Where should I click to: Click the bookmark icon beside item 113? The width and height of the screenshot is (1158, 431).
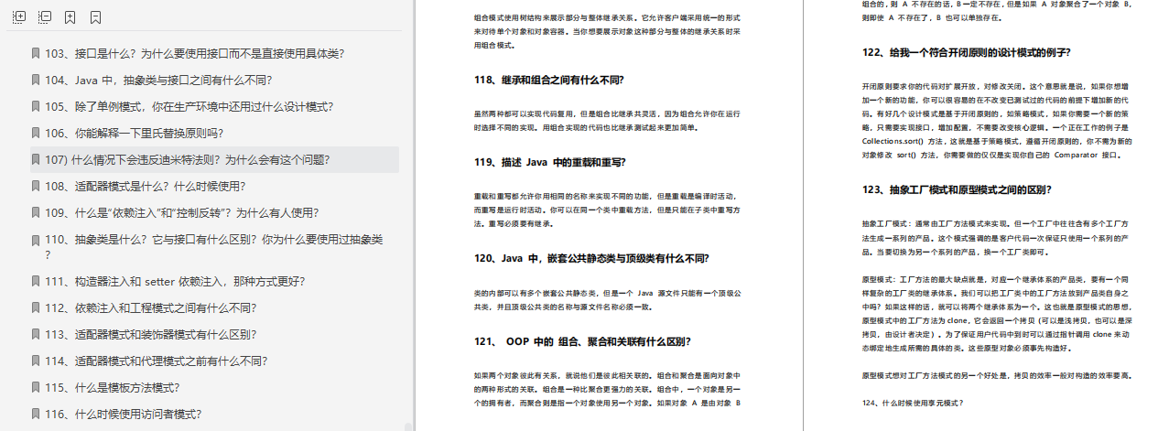tap(35, 334)
